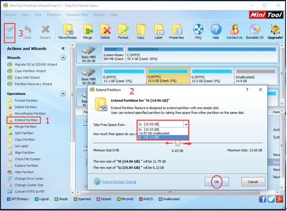This screenshot has width=287, height=211.
Task: Pick E: [15.11 GB] from dropdown list
Action: [x=163, y=137]
